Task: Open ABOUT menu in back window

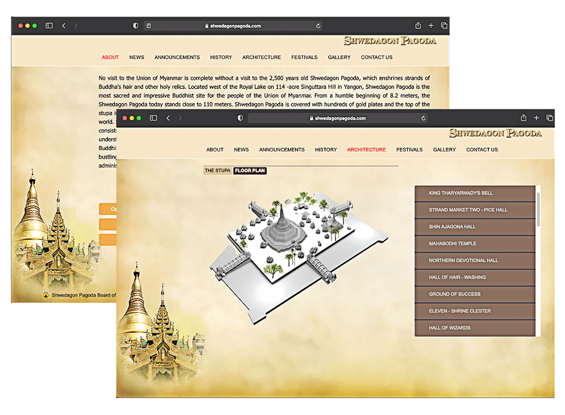Action: pyautogui.click(x=110, y=57)
